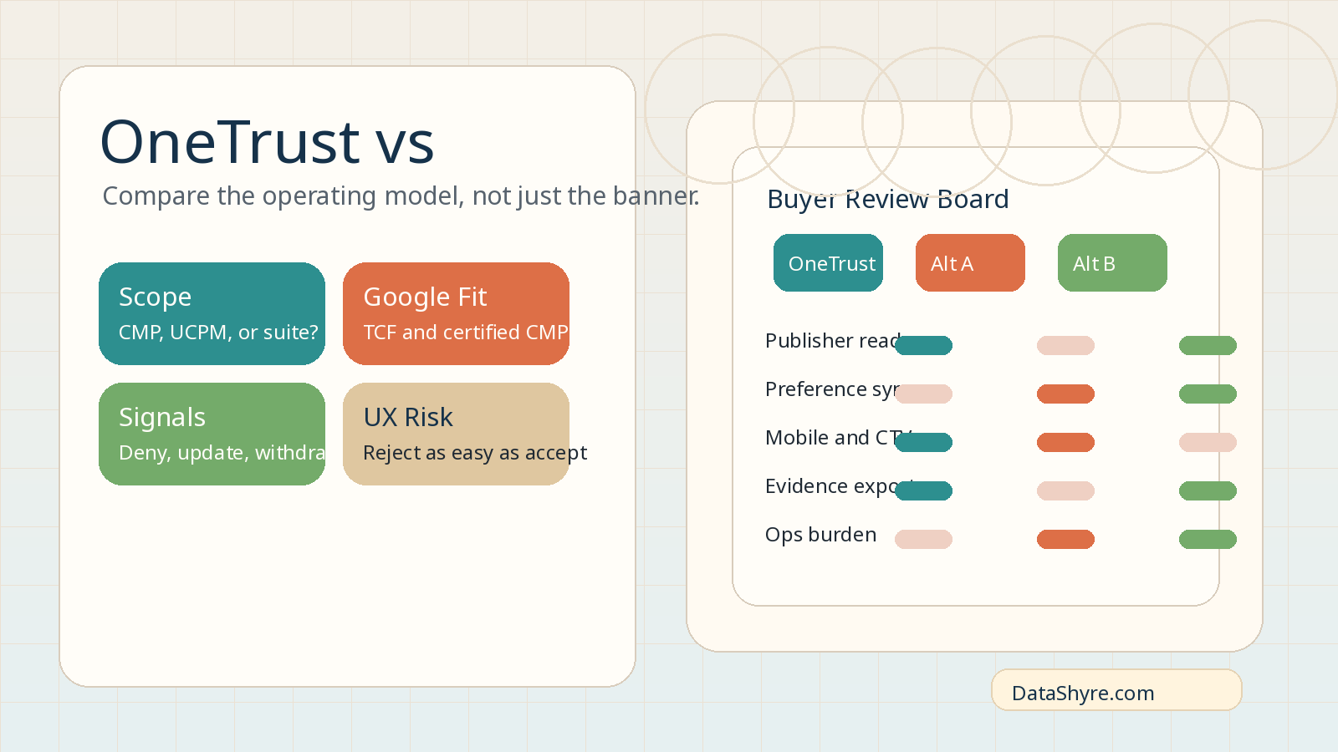This screenshot has height=752, width=1338.
Task: Click the Scope card
Action: 212,313
